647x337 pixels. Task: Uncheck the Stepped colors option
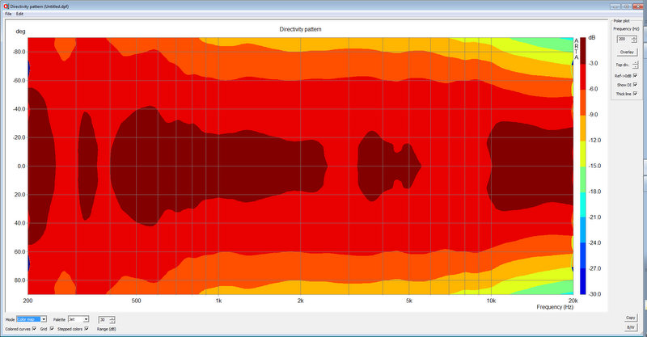[86, 330]
